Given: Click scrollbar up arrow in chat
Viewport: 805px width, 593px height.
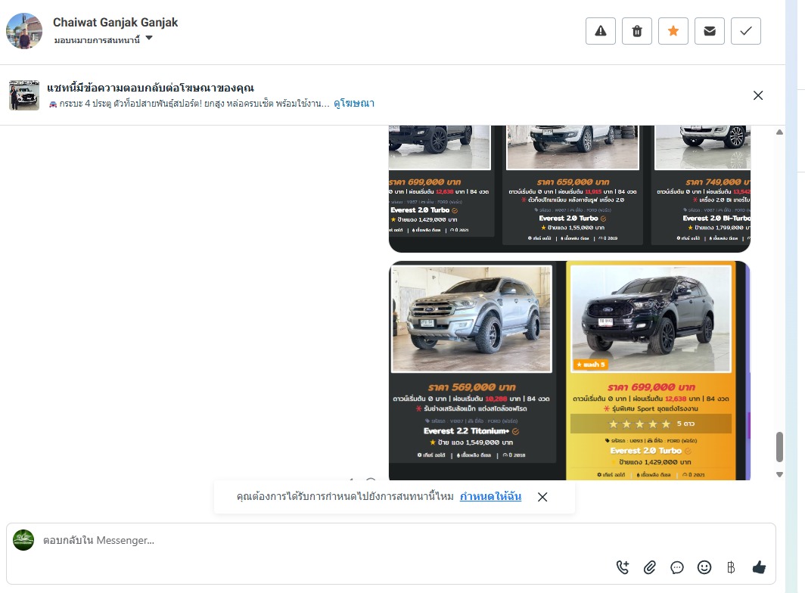Looking at the screenshot, I should click(779, 132).
